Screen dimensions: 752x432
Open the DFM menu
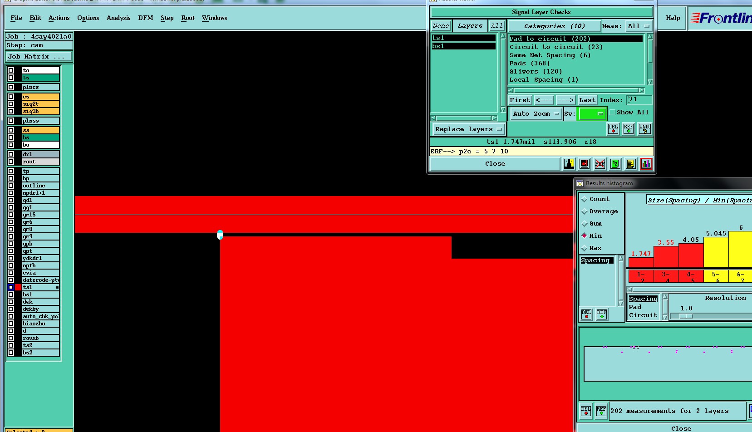click(146, 18)
